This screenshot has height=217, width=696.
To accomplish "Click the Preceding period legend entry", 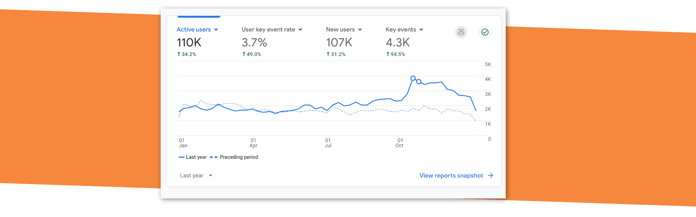I will pos(234,157).
